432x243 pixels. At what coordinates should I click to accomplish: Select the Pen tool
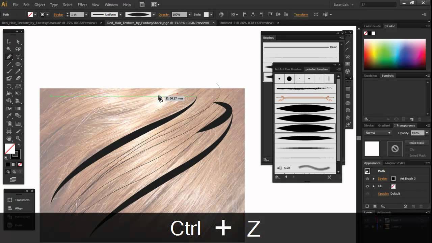click(x=9, y=57)
